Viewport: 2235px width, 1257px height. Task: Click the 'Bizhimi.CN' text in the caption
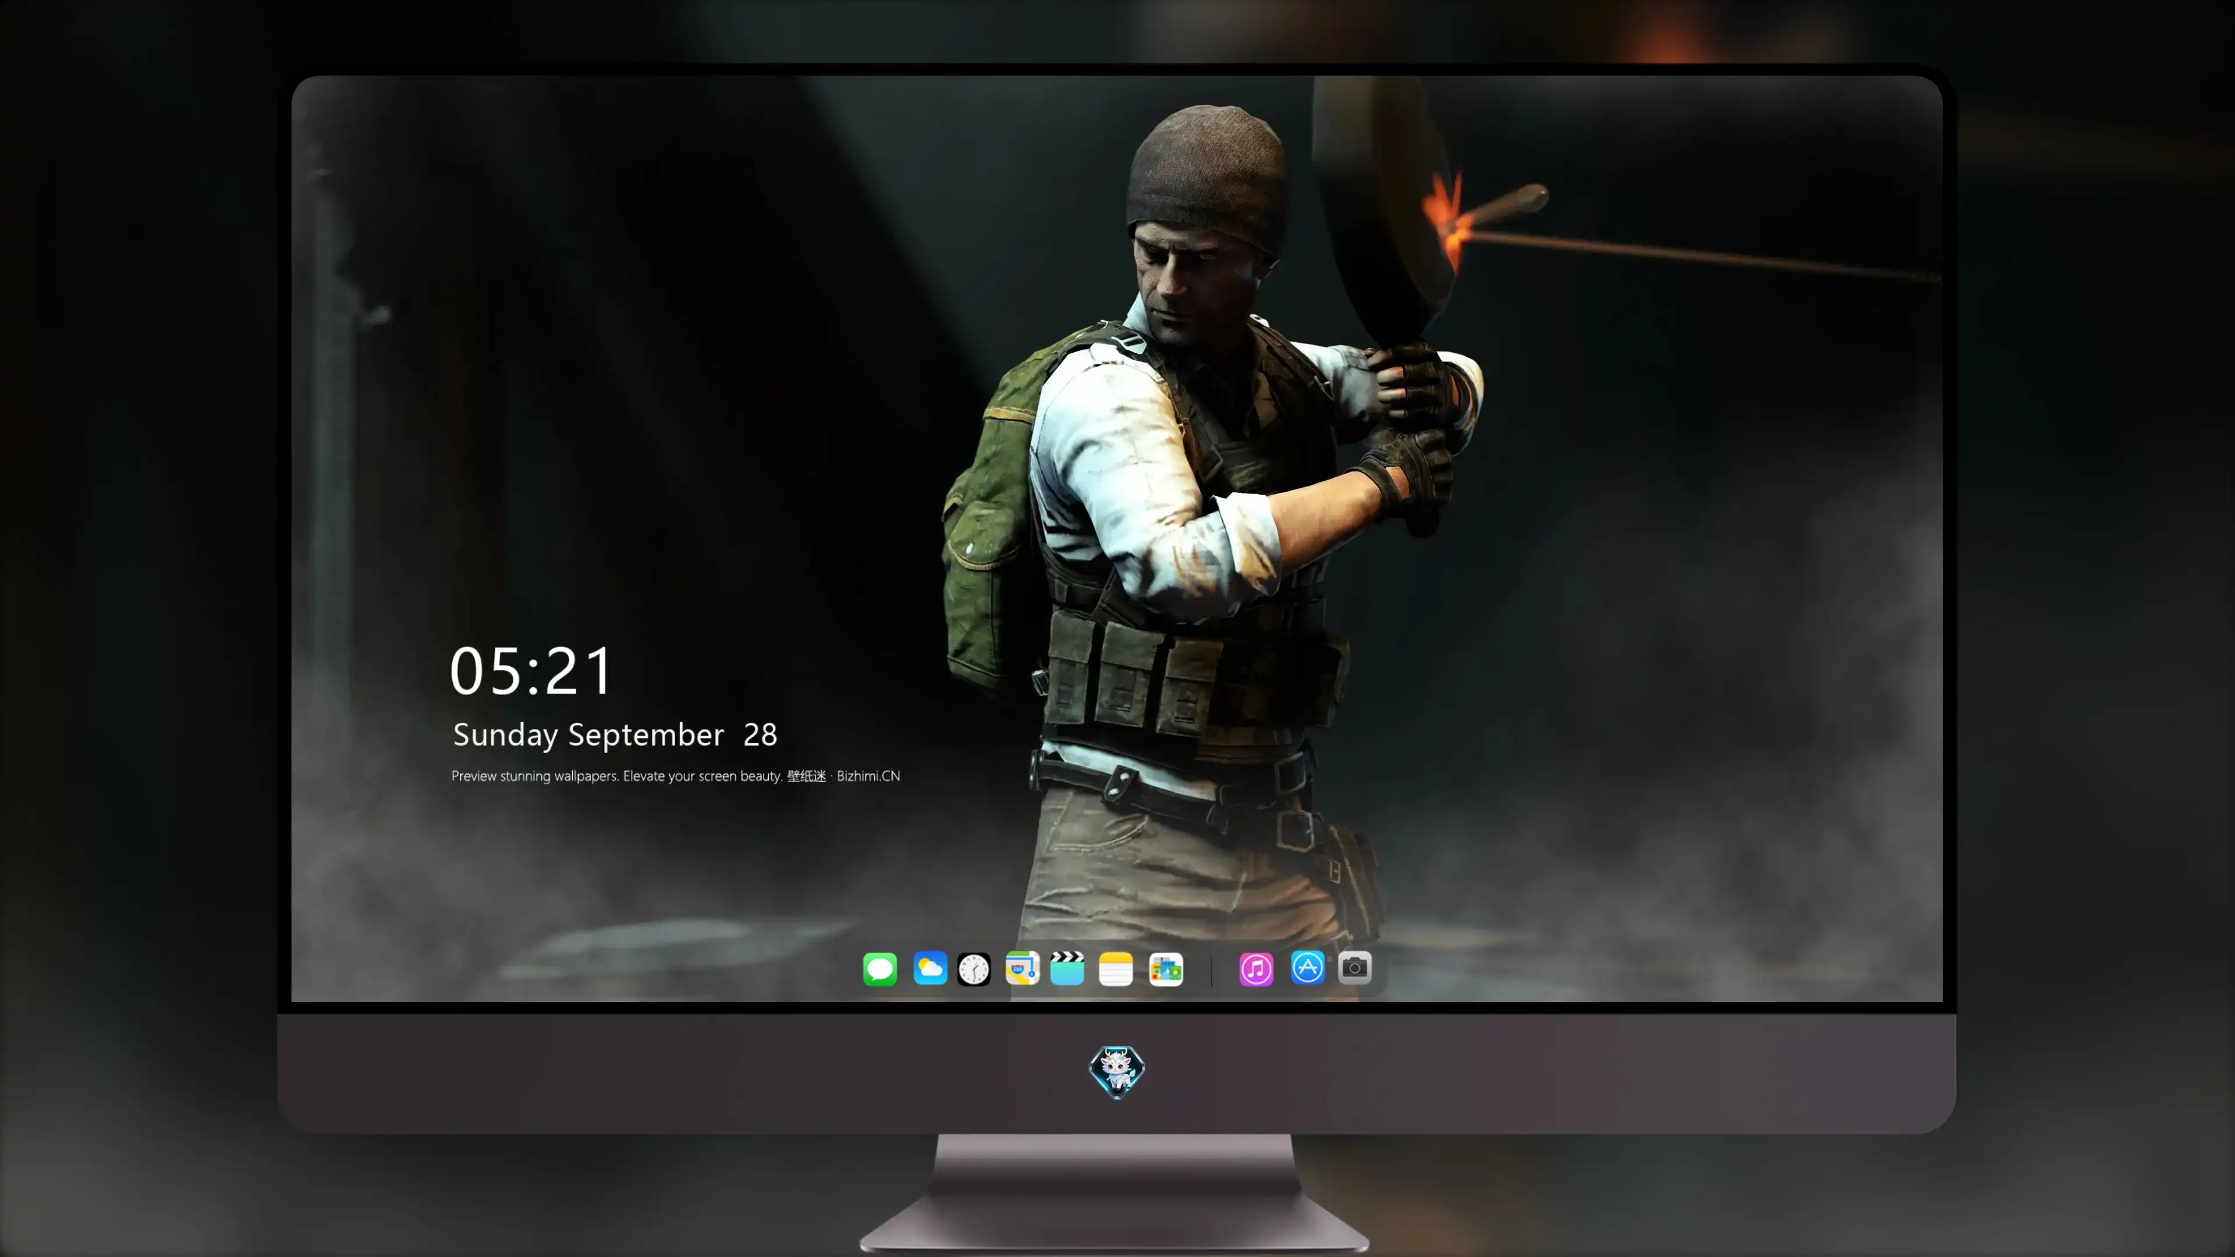pyautogui.click(x=868, y=776)
